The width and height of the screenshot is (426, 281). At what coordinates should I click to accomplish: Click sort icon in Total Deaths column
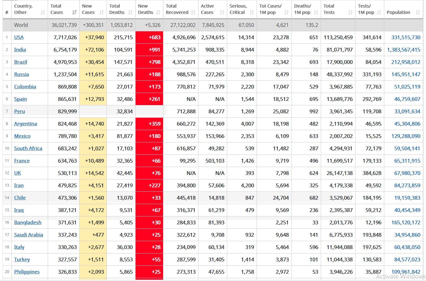tap(131, 12)
